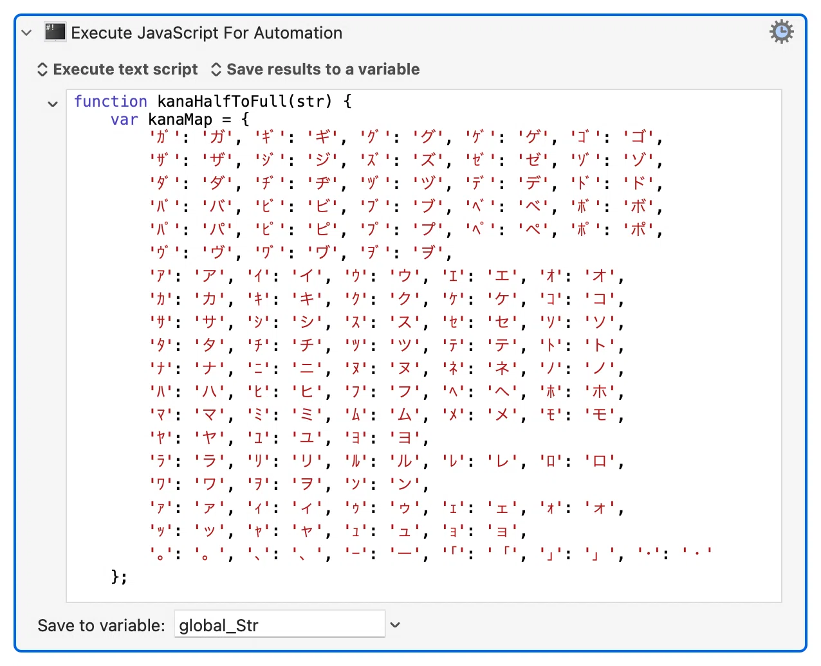The width and height of the screenshot is (821, 666).
Task: Click the punctuation mapping row with '。'
Action: coord(430,553)
